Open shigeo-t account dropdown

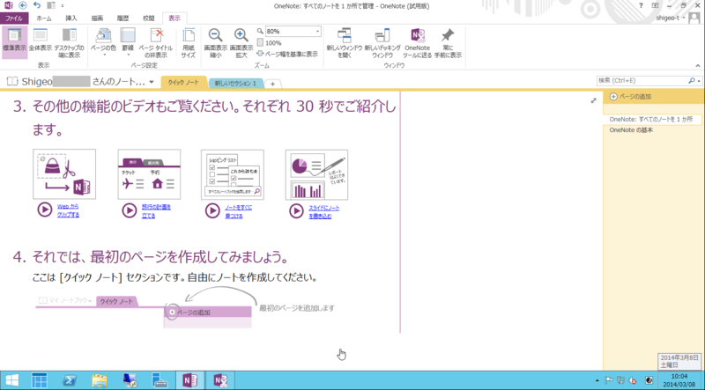click(x=670, y=18)
